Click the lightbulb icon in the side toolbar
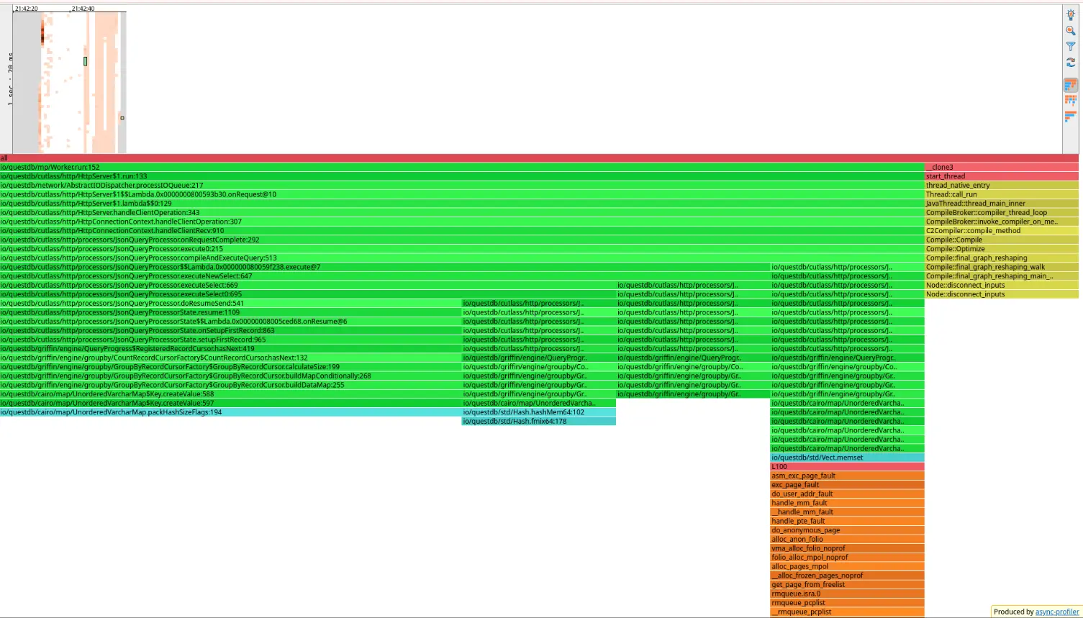Viewport: 1083px width, 618px height. pos(1070,14)
